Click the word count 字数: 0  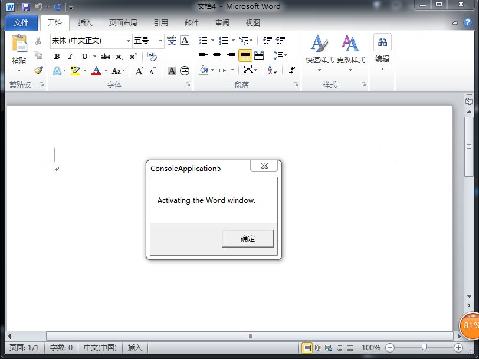point(61,348)
